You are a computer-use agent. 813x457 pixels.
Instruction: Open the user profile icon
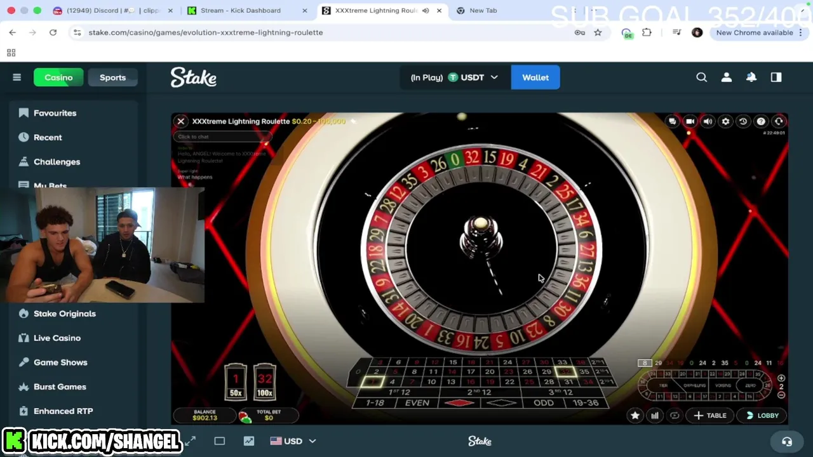(727, 77)
